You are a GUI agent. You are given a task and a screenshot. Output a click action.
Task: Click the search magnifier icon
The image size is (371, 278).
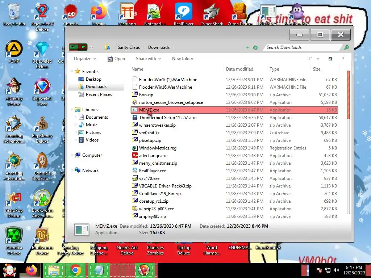346,47
